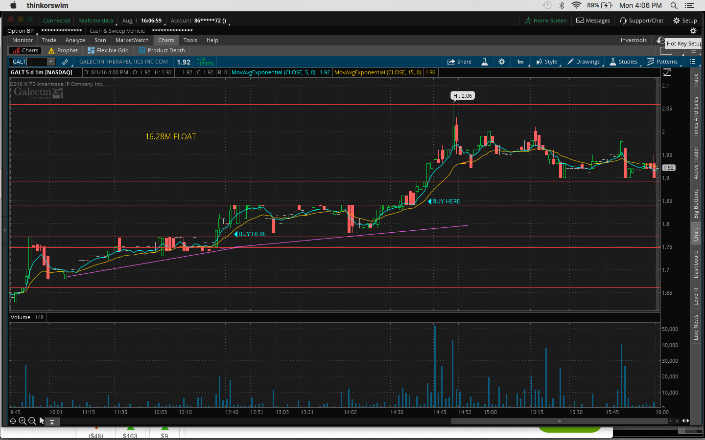Open the Wi-Fi status menu
Image resolution: width=705 pixels, height=440 pixels.
(576, 5)
